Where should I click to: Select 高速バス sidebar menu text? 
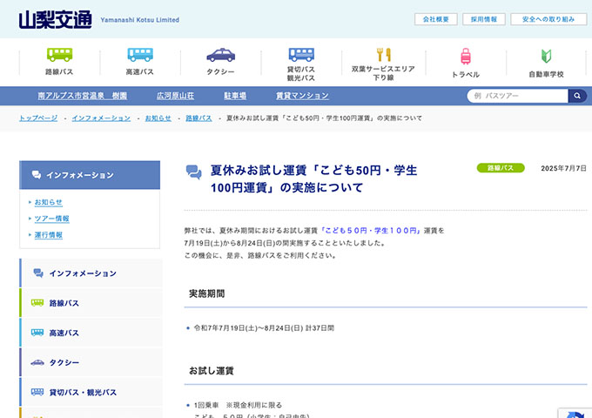(64, 333)
